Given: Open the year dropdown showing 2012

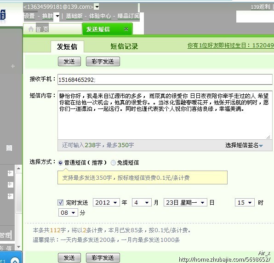Looking at the screenshot, I should pos(106,202).
